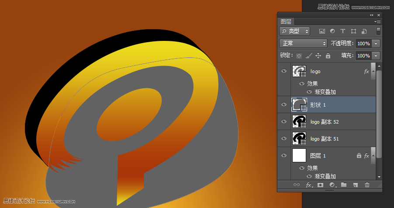The image size is (394, 208).
Task: Collapse effects list on logo layer
Action: tap(373, 71)
